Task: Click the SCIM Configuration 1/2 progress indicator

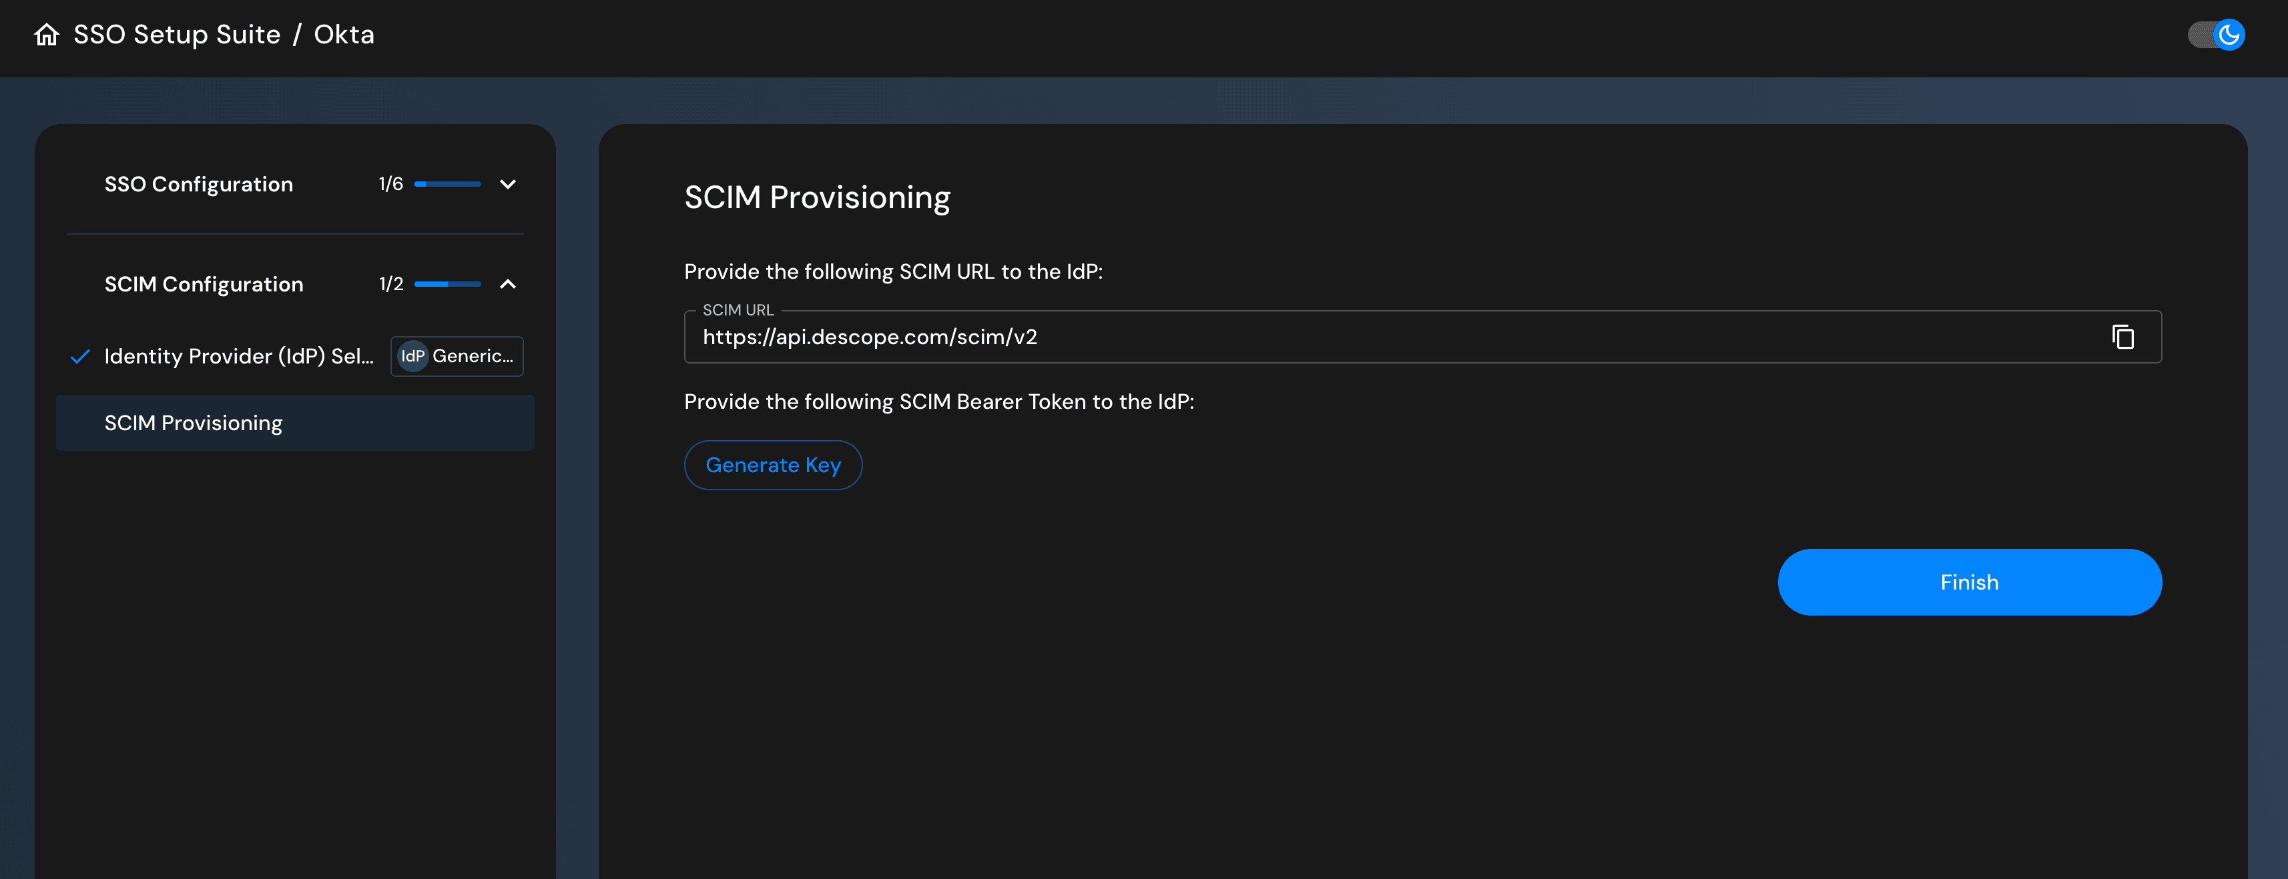Action: coord(448,284)
